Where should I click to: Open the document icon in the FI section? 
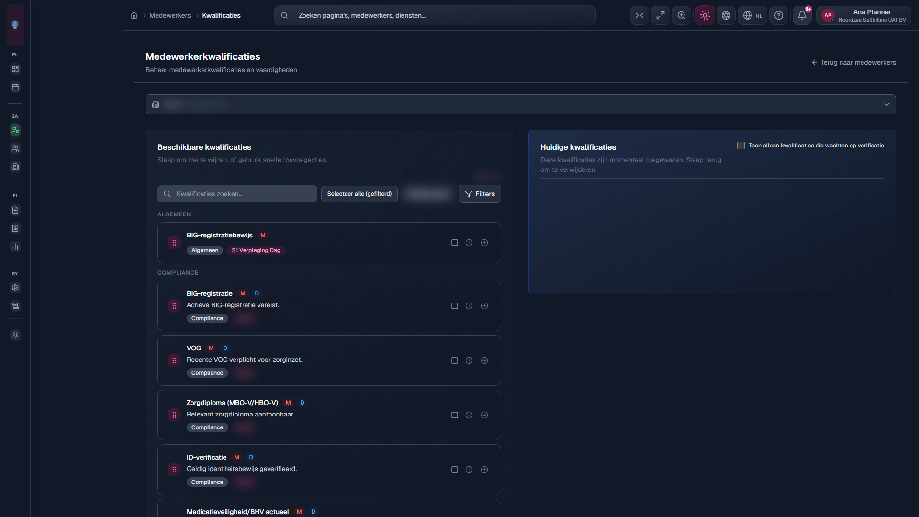pos(15,210)
